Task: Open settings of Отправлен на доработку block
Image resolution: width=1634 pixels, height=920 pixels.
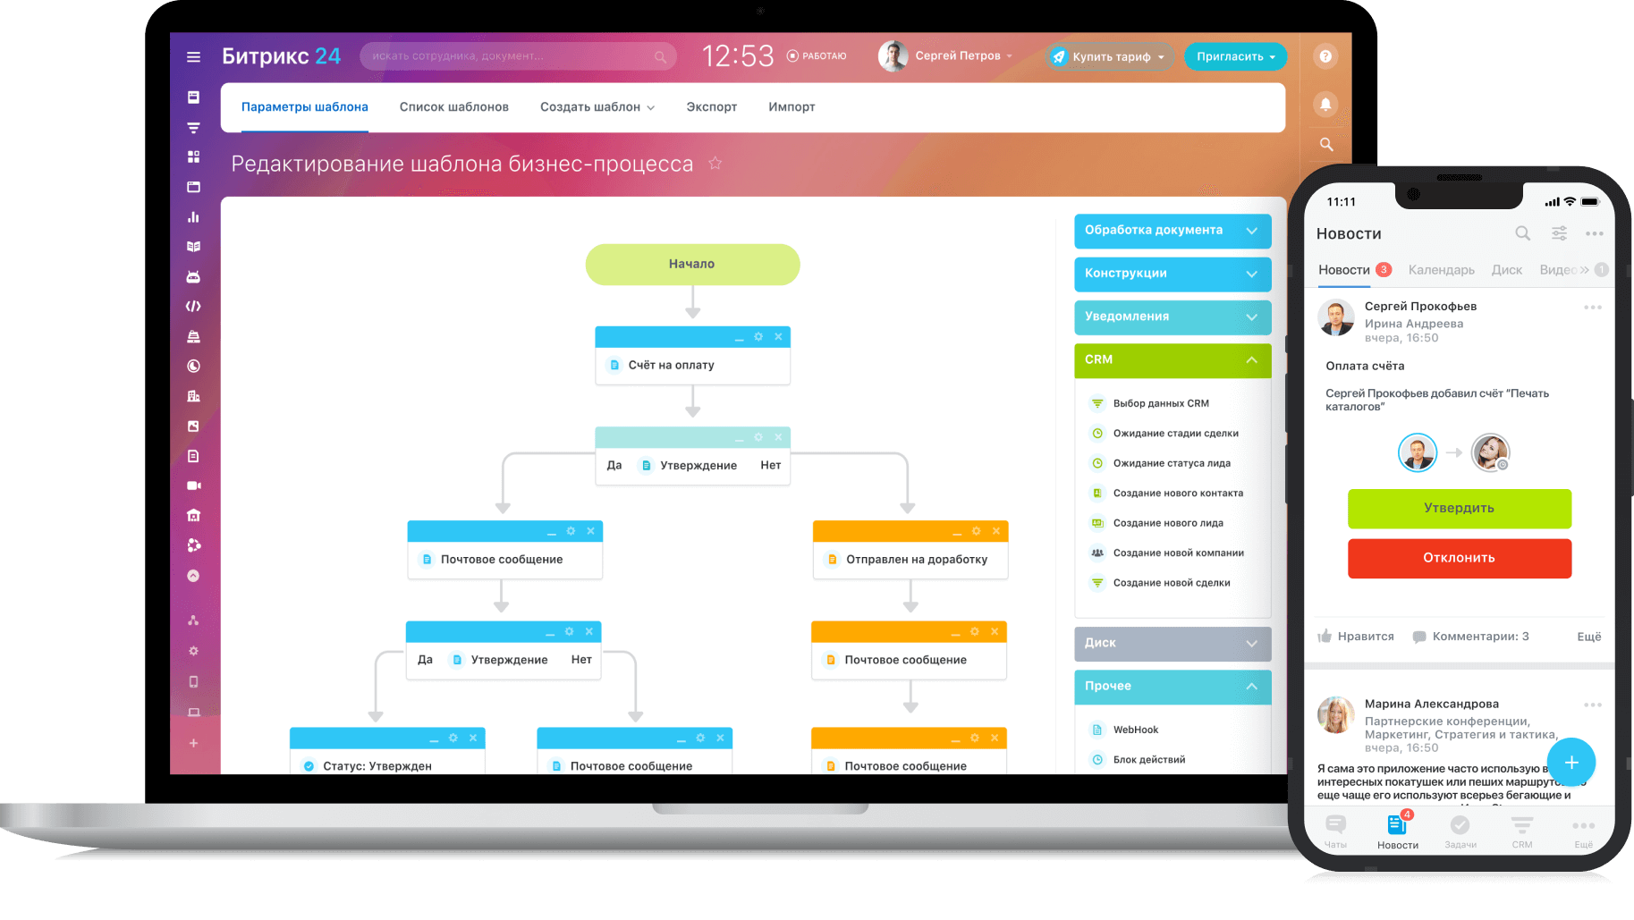Action: [x=977, y=531]
